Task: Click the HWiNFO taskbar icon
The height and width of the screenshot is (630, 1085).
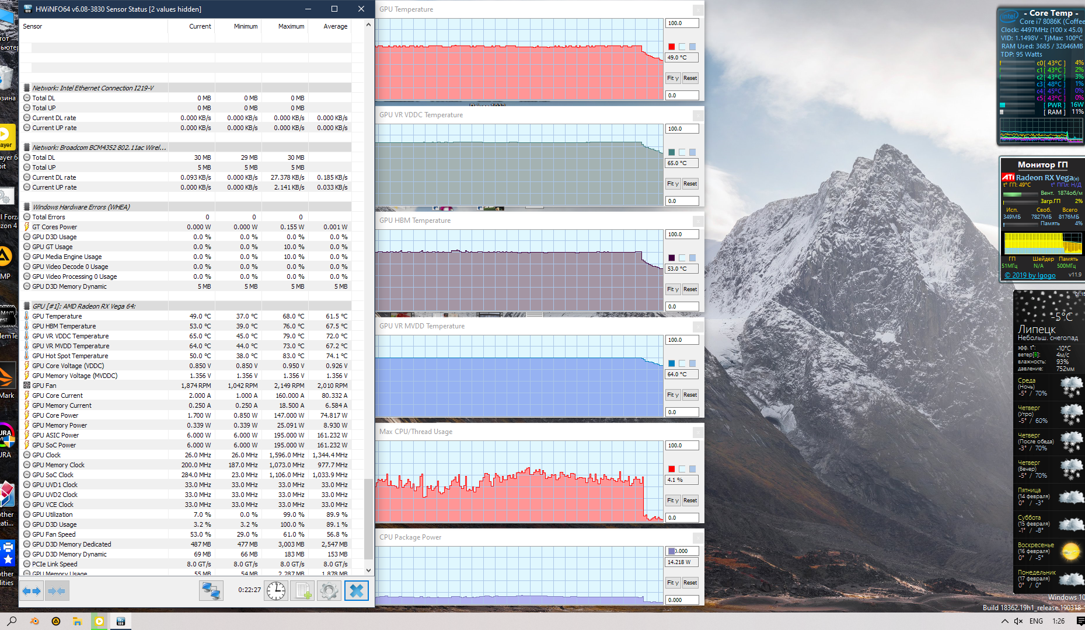Action: click(x=121, y=621)
